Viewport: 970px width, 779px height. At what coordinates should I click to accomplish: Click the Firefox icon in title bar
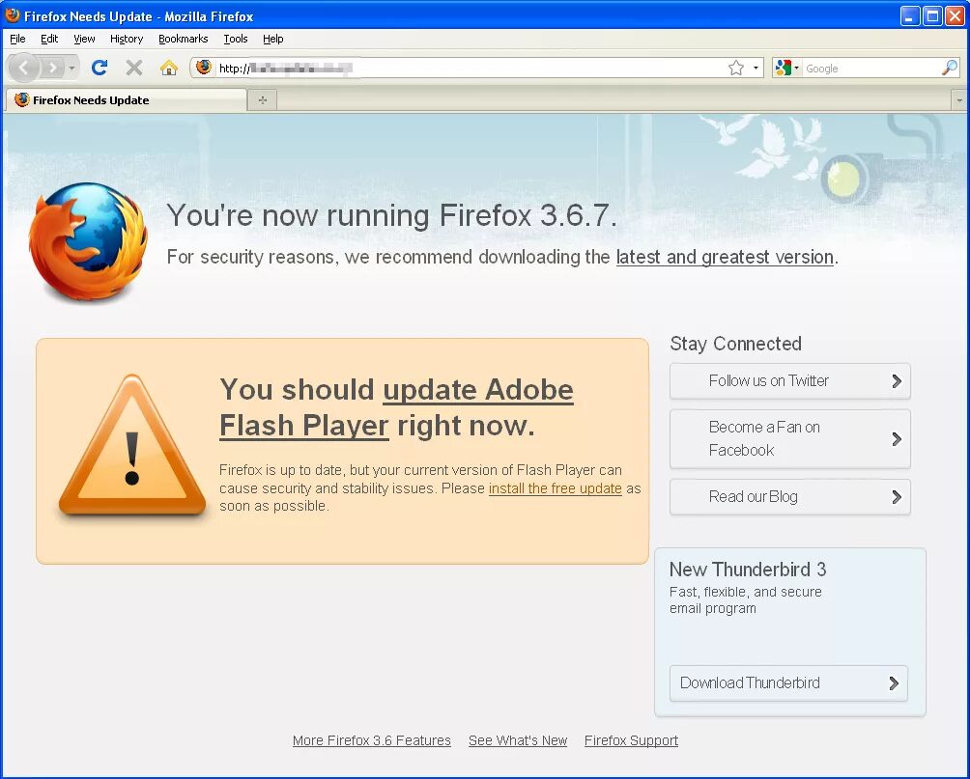click(13, 15)
